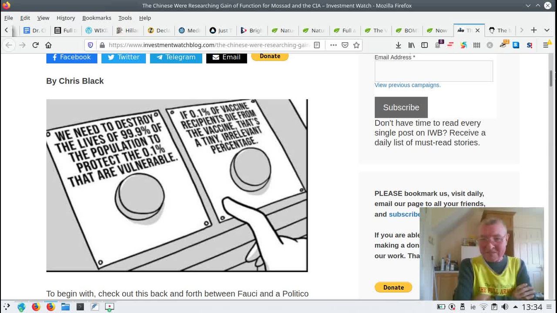Open the Bookmarks menu
Screen dimensions: 557x313
(x=97, y=18)
